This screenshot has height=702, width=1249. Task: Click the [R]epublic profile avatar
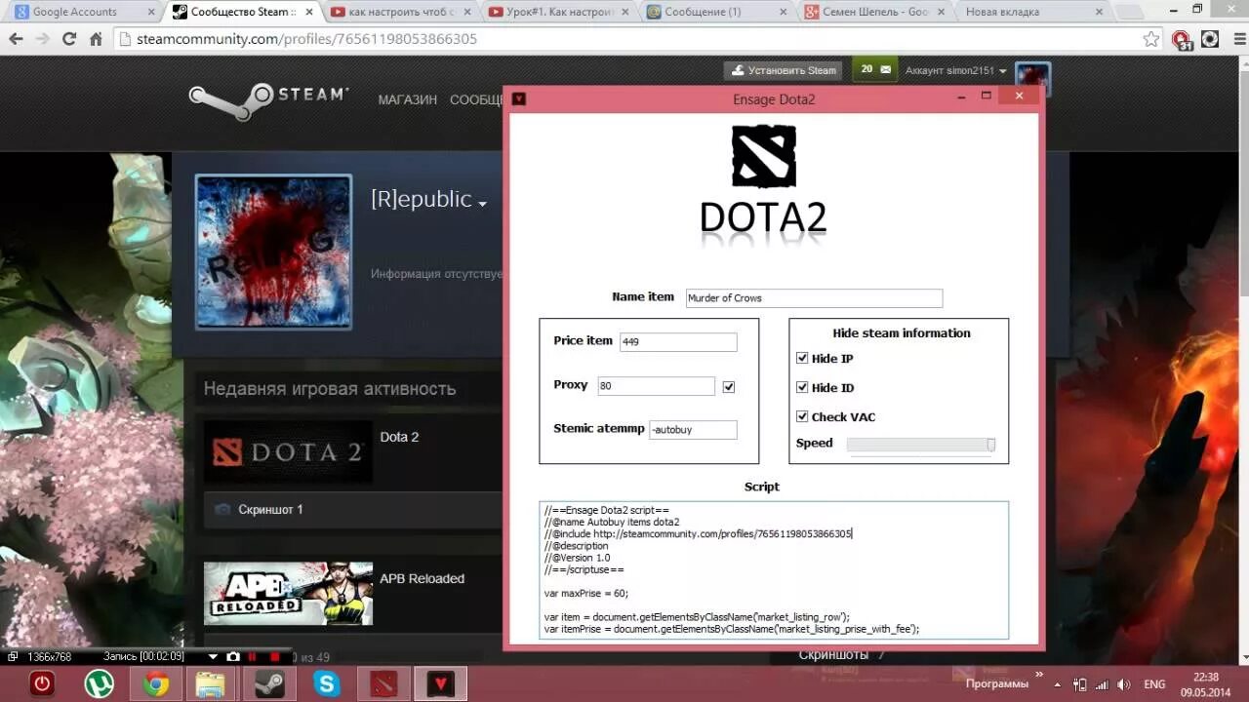(x=273, y=252)
